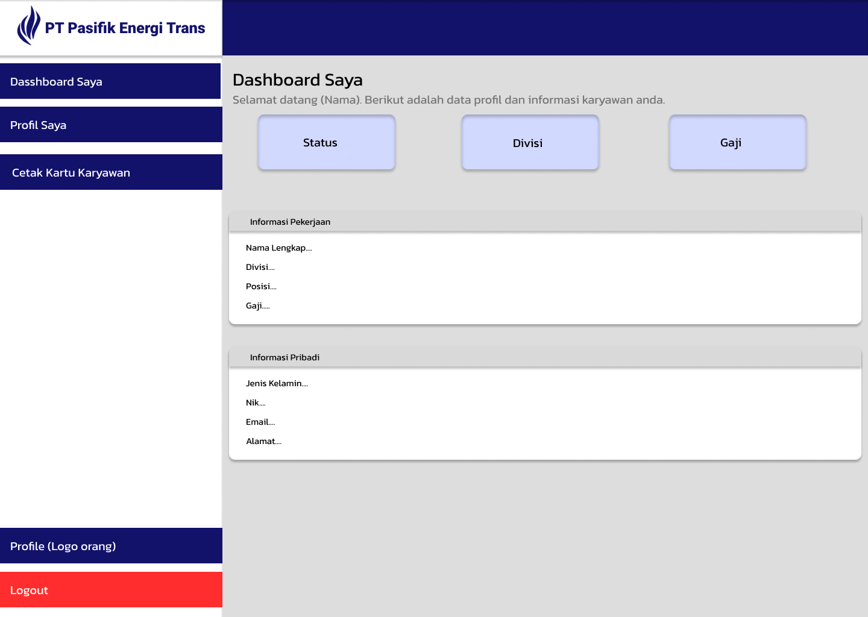Viewport: 868px width, 617px height.
Task: Click the Selamat datang (Nama) subtitle text
Action: tap(449, 100)
